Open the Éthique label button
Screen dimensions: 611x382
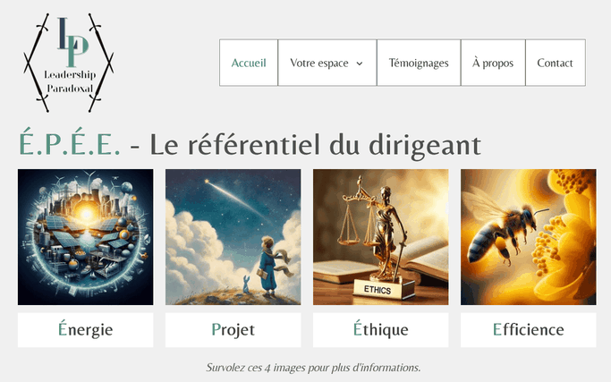point(381,330)
